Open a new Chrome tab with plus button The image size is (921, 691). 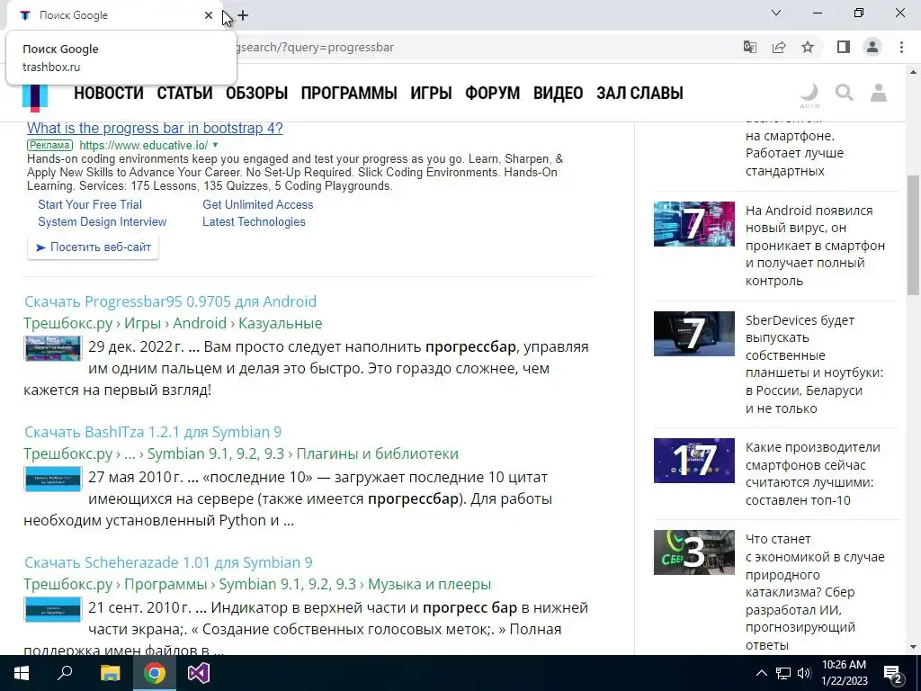pos(243,15)
